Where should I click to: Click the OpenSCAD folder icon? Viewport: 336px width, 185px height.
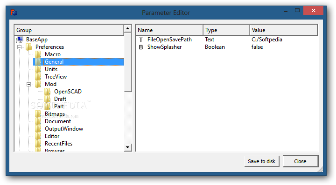click(x=48, y=92)
